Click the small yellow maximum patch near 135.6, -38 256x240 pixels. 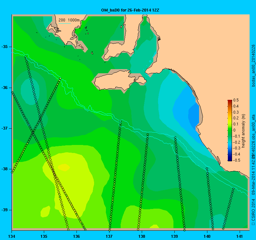click(x=64, y=167)
